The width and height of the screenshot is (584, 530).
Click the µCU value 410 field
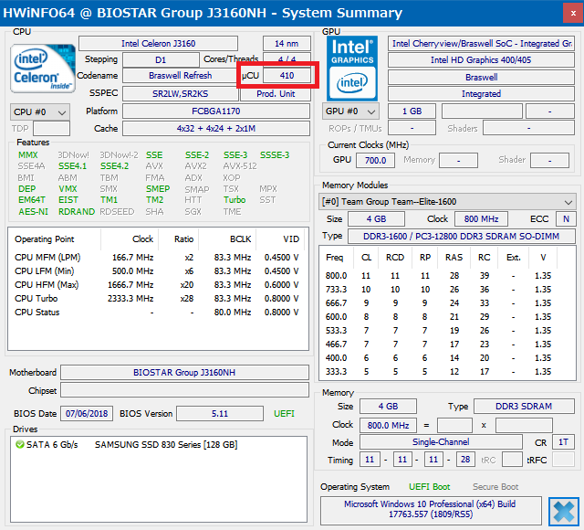click(287, 76)
